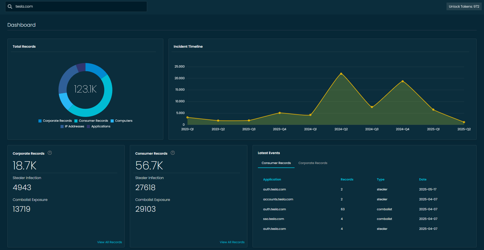The height and width of the screenshot is (250, 484).
Task: Focus the tesla.com search field
Action: click(76, 7)
